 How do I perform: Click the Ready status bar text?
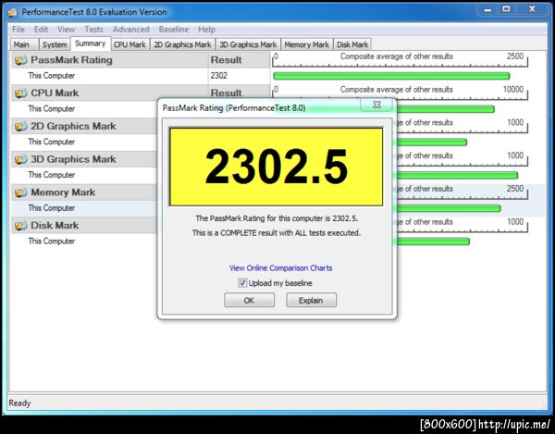[x=19, y=403]
